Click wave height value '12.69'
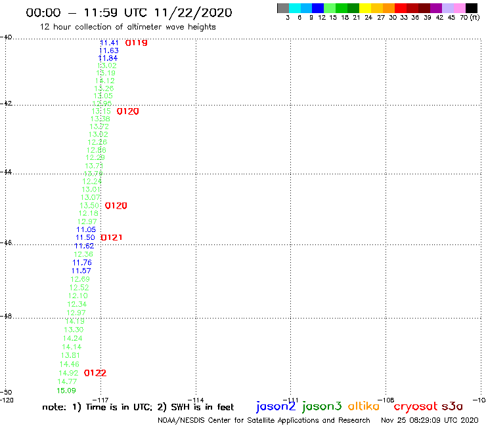Viewport: 486px width, 426px height. (x=80, y=279)
